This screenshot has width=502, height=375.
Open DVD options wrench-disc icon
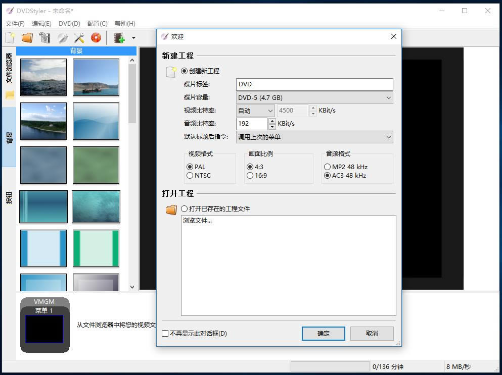point(62,38)
